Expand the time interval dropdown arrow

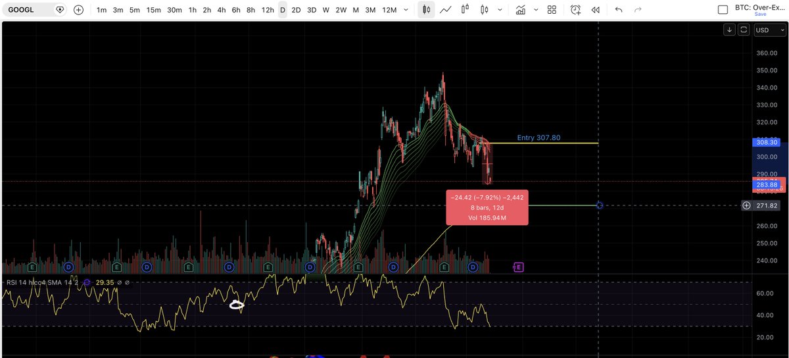tap(406, 10)
